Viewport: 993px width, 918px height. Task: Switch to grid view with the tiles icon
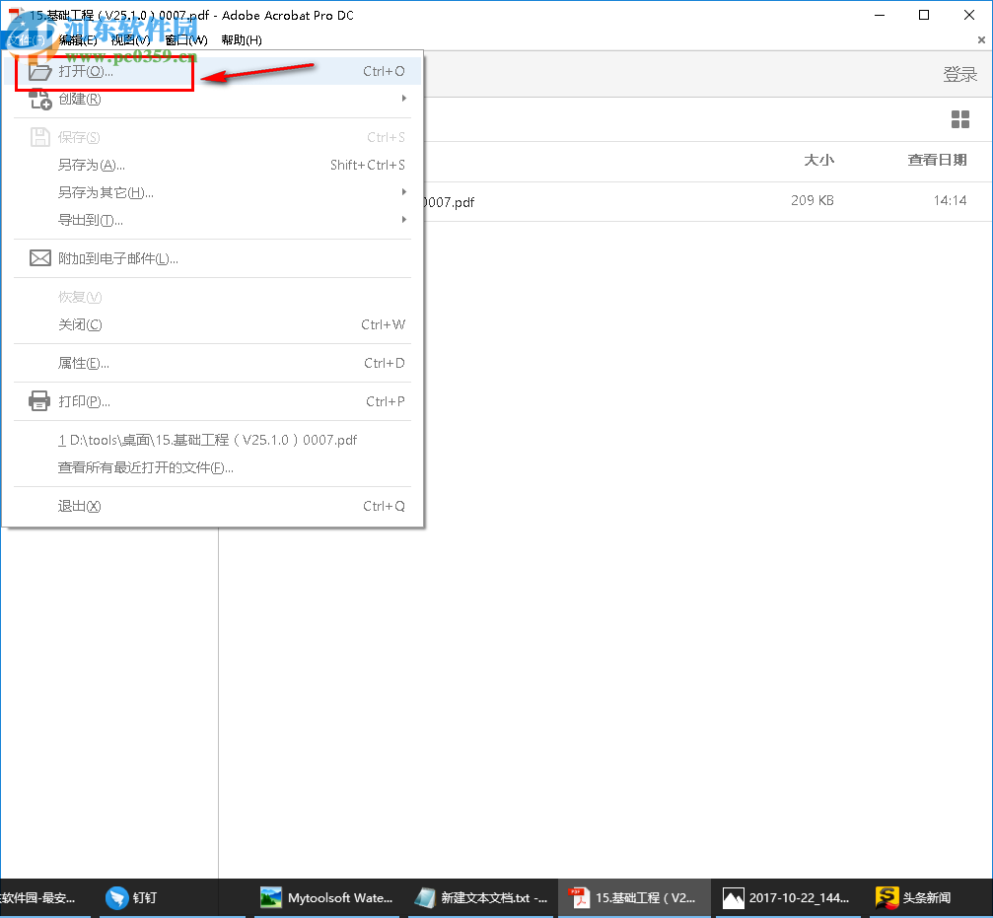959,118
